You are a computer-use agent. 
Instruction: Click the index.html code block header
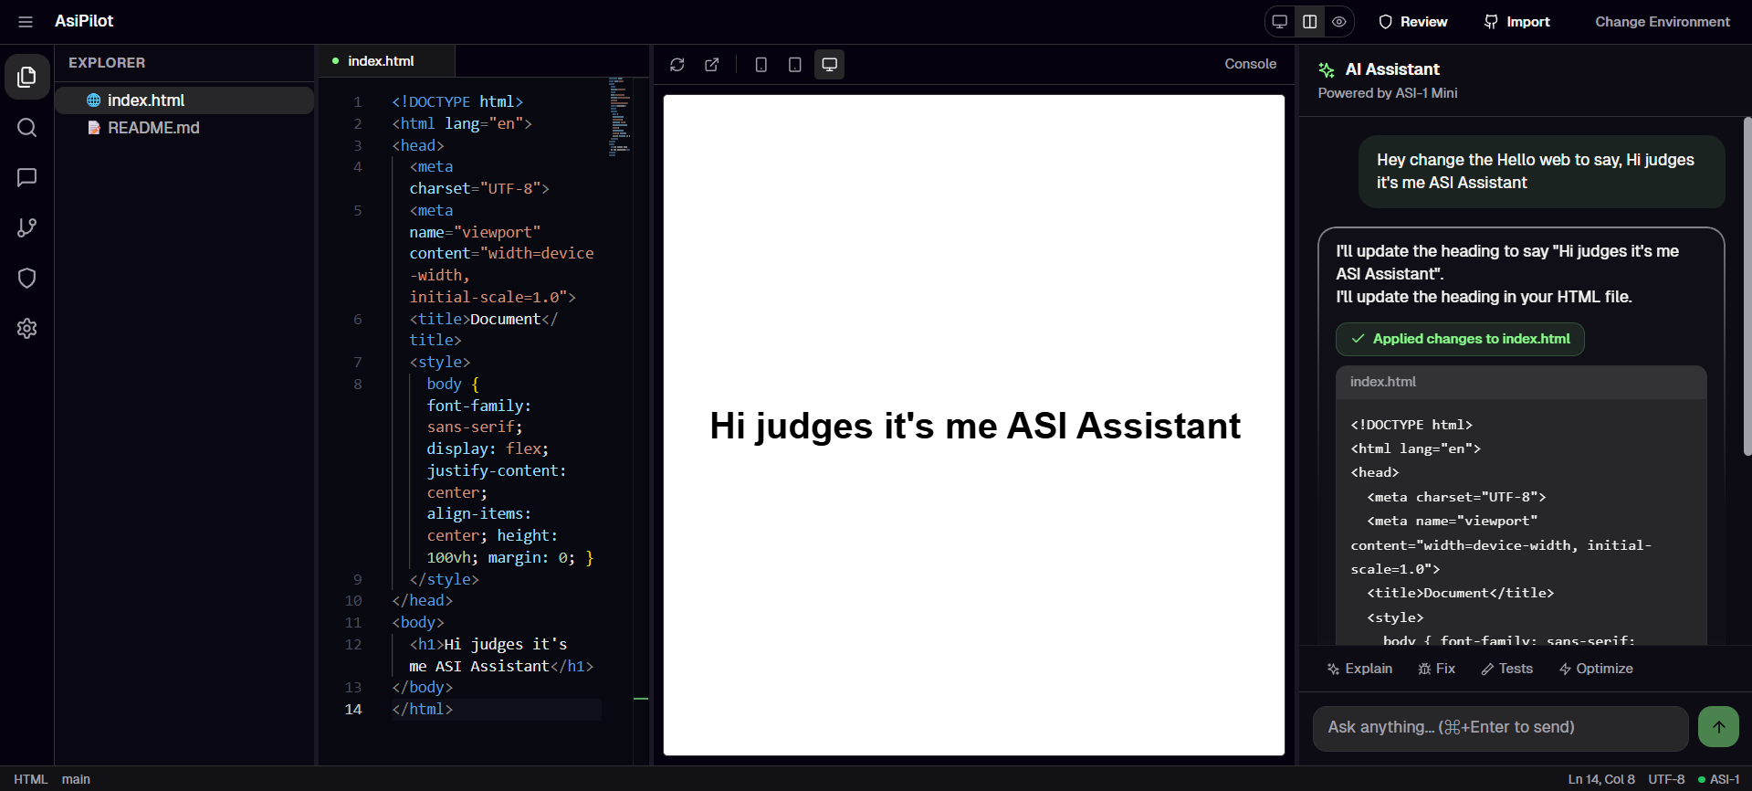1521,382
